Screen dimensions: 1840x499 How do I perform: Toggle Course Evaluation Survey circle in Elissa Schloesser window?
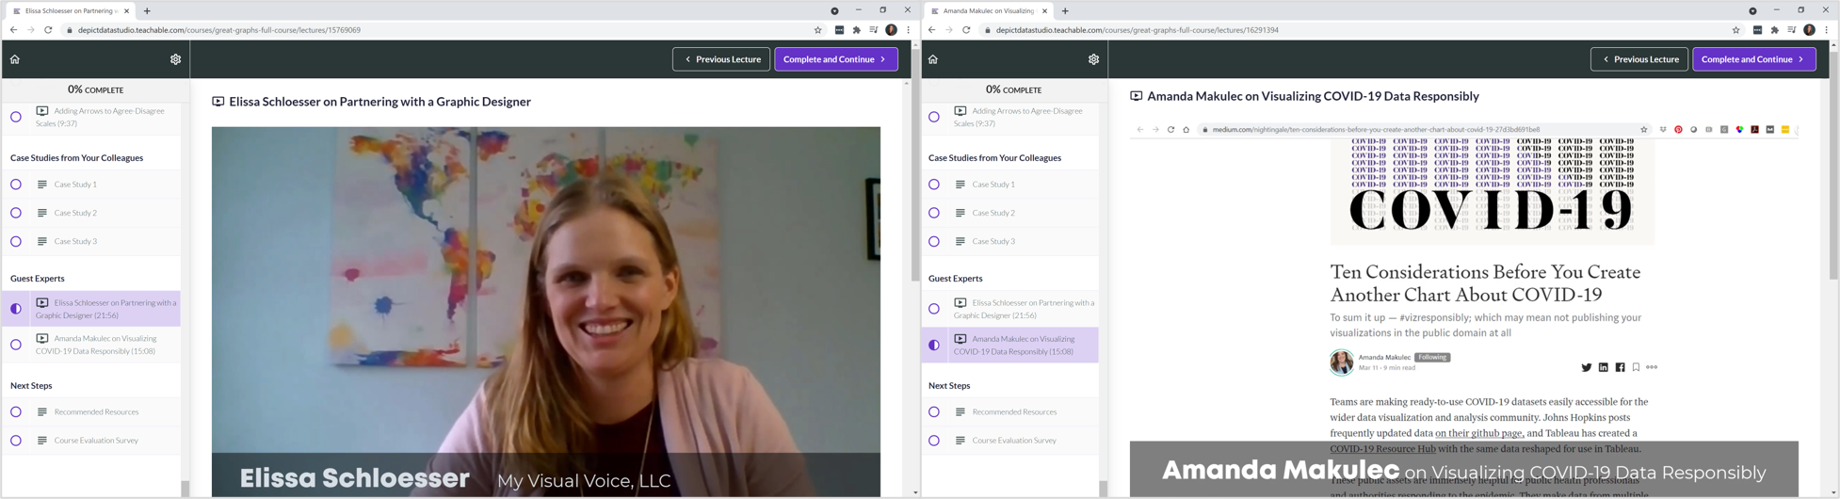(16, 441)
